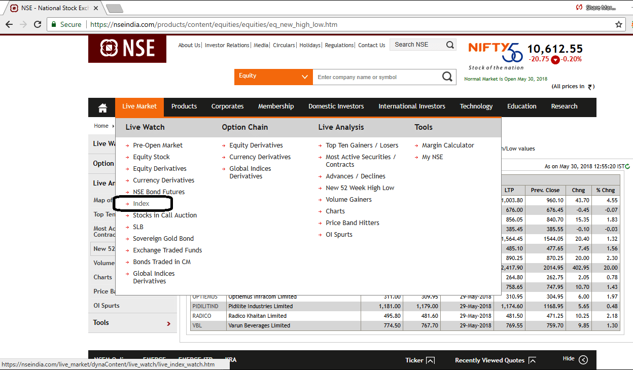
Task: Expand the Tools sidebar section
Action: point(132,323)
